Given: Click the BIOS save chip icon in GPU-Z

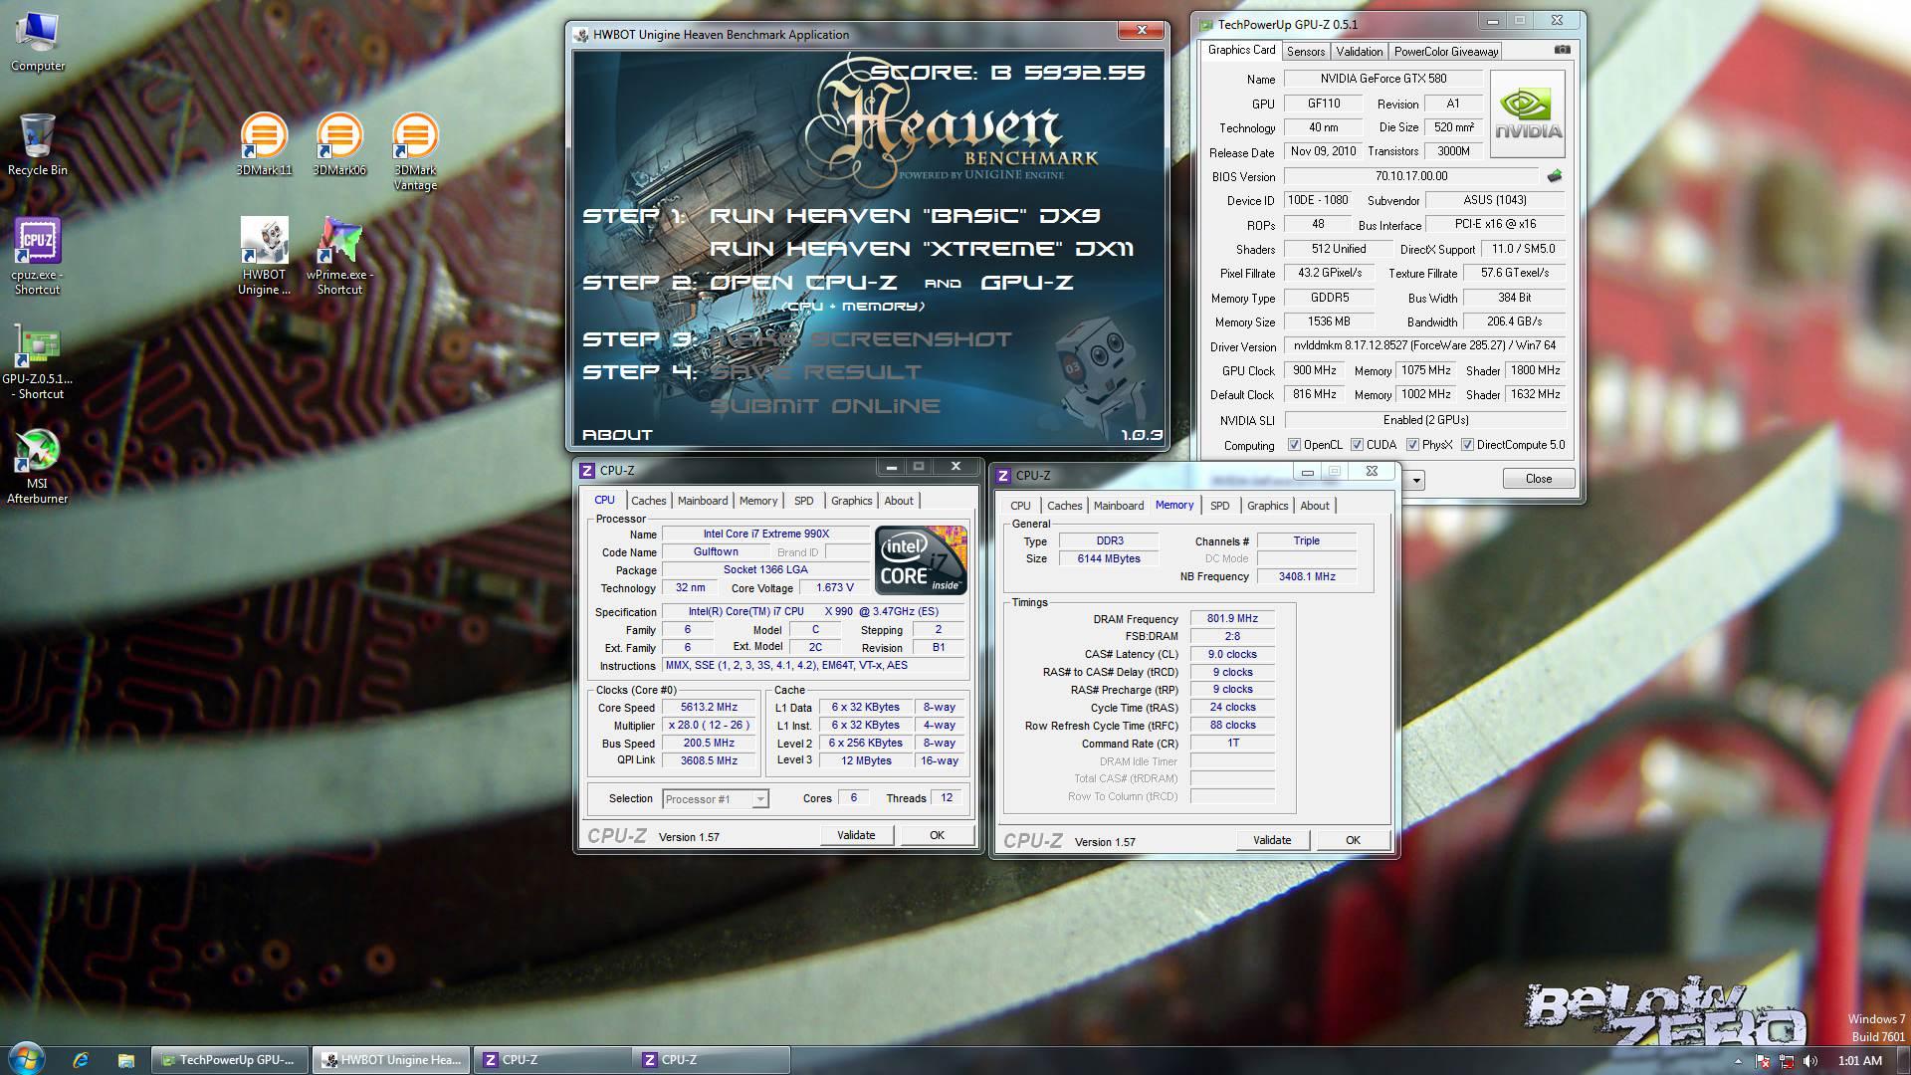Looking at the screenshot, I should (x=1554, y=176).
